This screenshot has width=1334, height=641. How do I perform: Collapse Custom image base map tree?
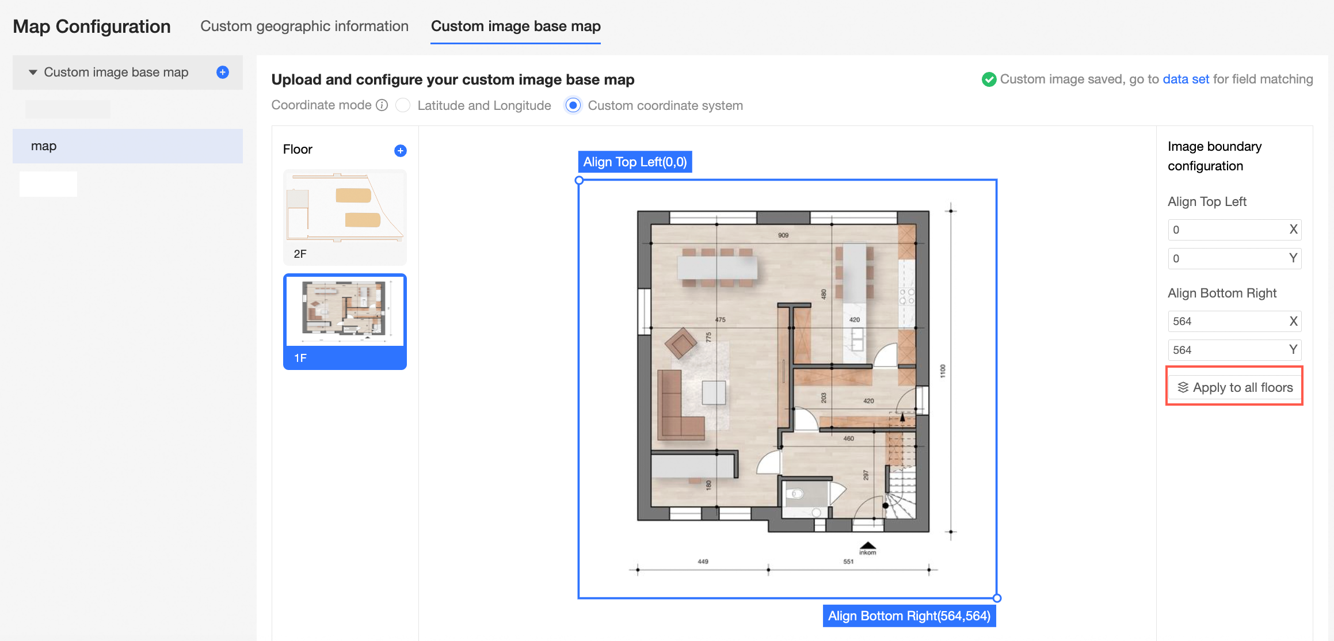33,73
